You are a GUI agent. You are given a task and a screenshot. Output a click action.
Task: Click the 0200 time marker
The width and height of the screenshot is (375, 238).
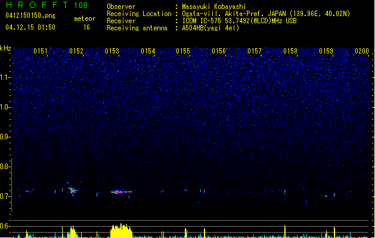click(362, 51)
